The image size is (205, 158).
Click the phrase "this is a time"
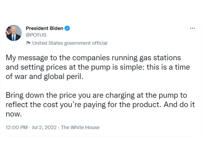pos(168,67)
